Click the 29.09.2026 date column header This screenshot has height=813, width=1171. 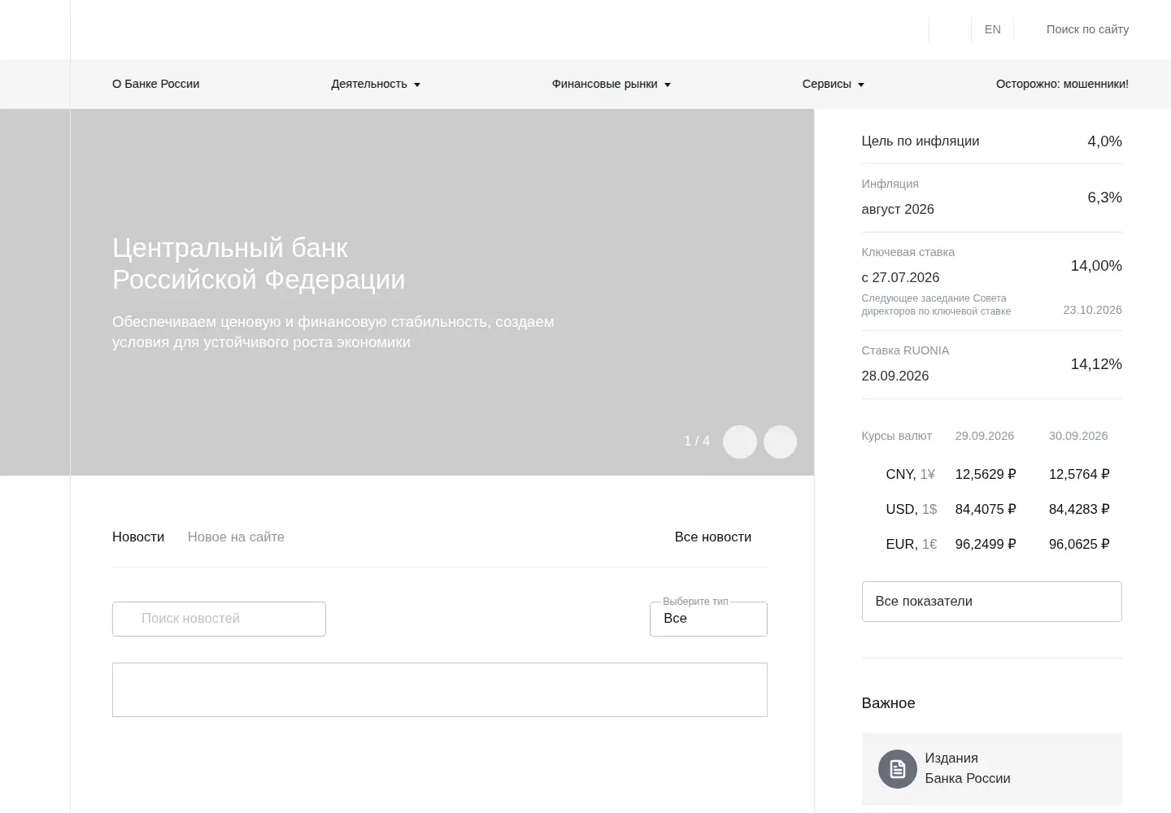tap(985, 436)
